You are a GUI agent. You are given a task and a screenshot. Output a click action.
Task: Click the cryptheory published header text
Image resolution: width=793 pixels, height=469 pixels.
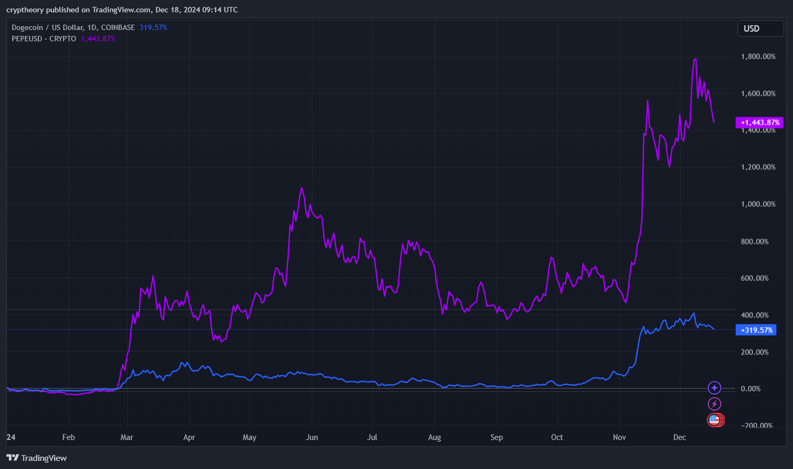click(x=122, y=10)
